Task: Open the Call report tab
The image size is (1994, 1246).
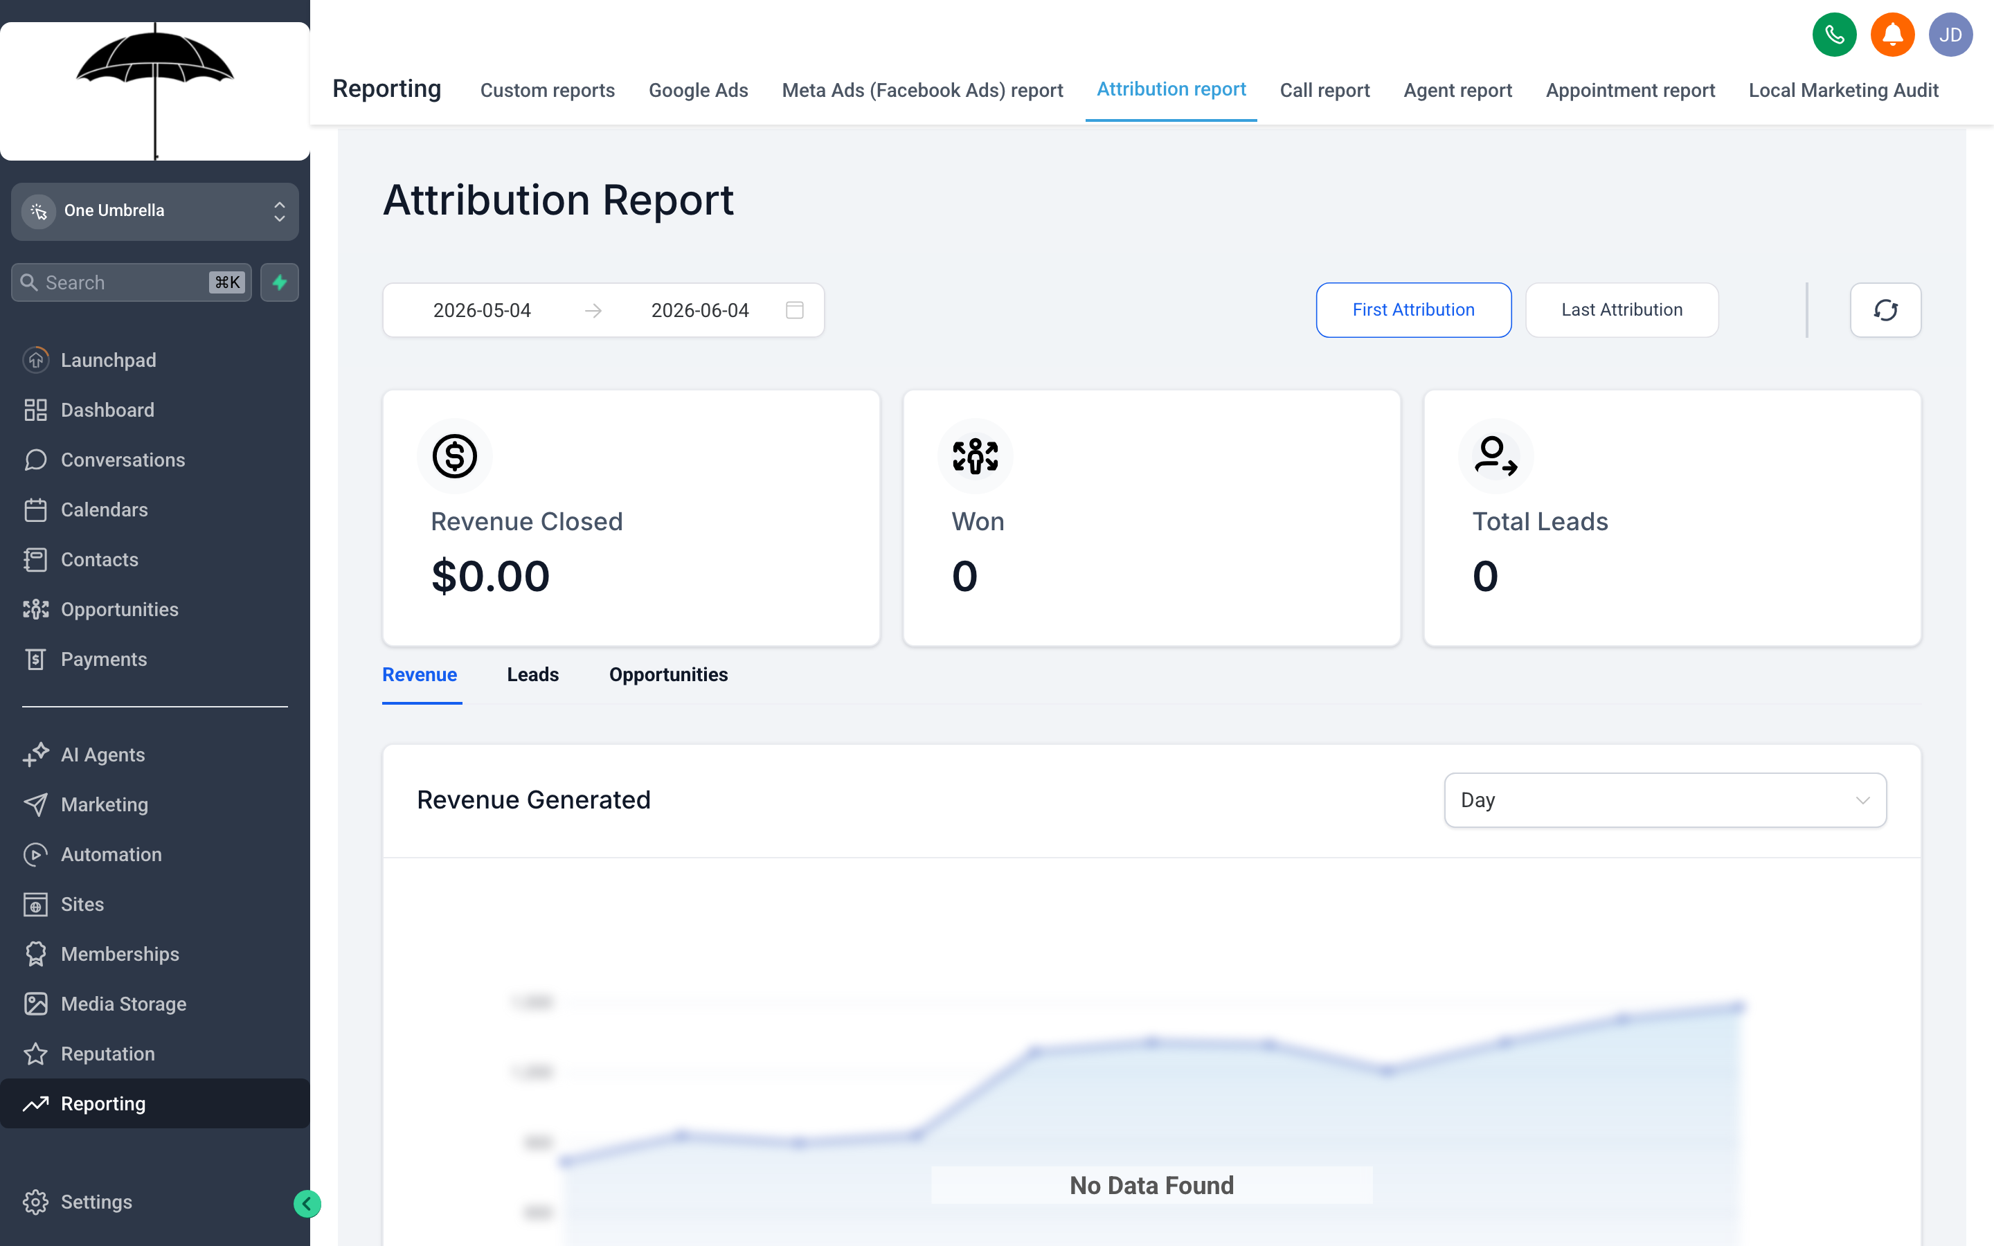Action: pos(1324,90)
